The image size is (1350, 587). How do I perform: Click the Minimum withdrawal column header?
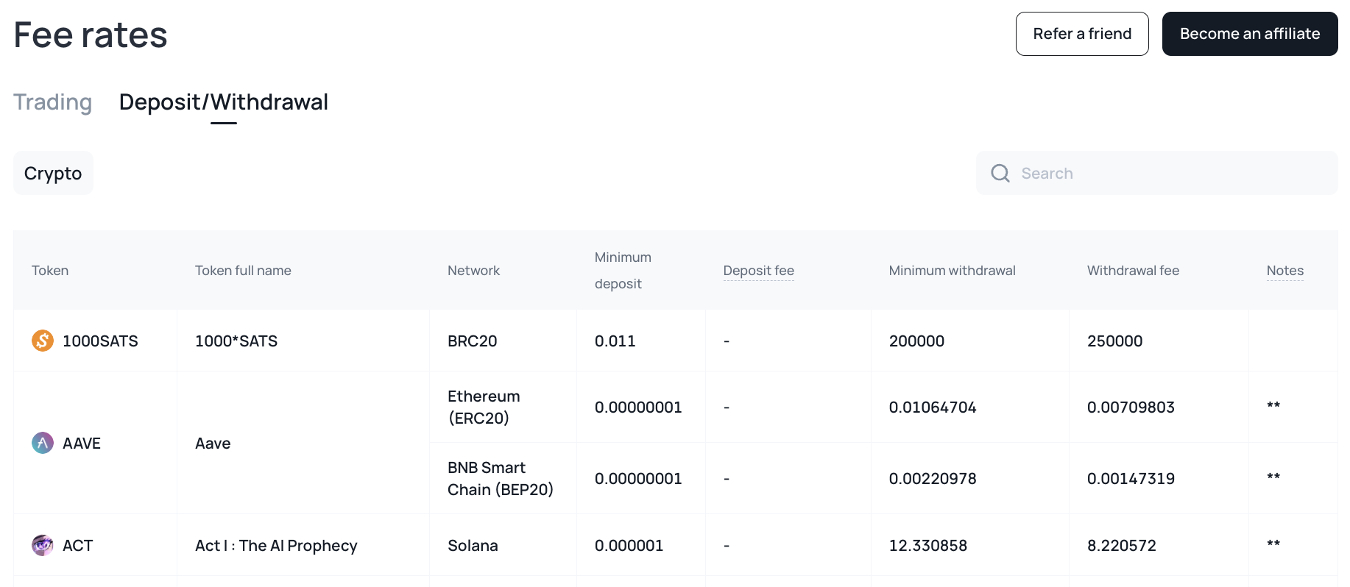[952, 271]
